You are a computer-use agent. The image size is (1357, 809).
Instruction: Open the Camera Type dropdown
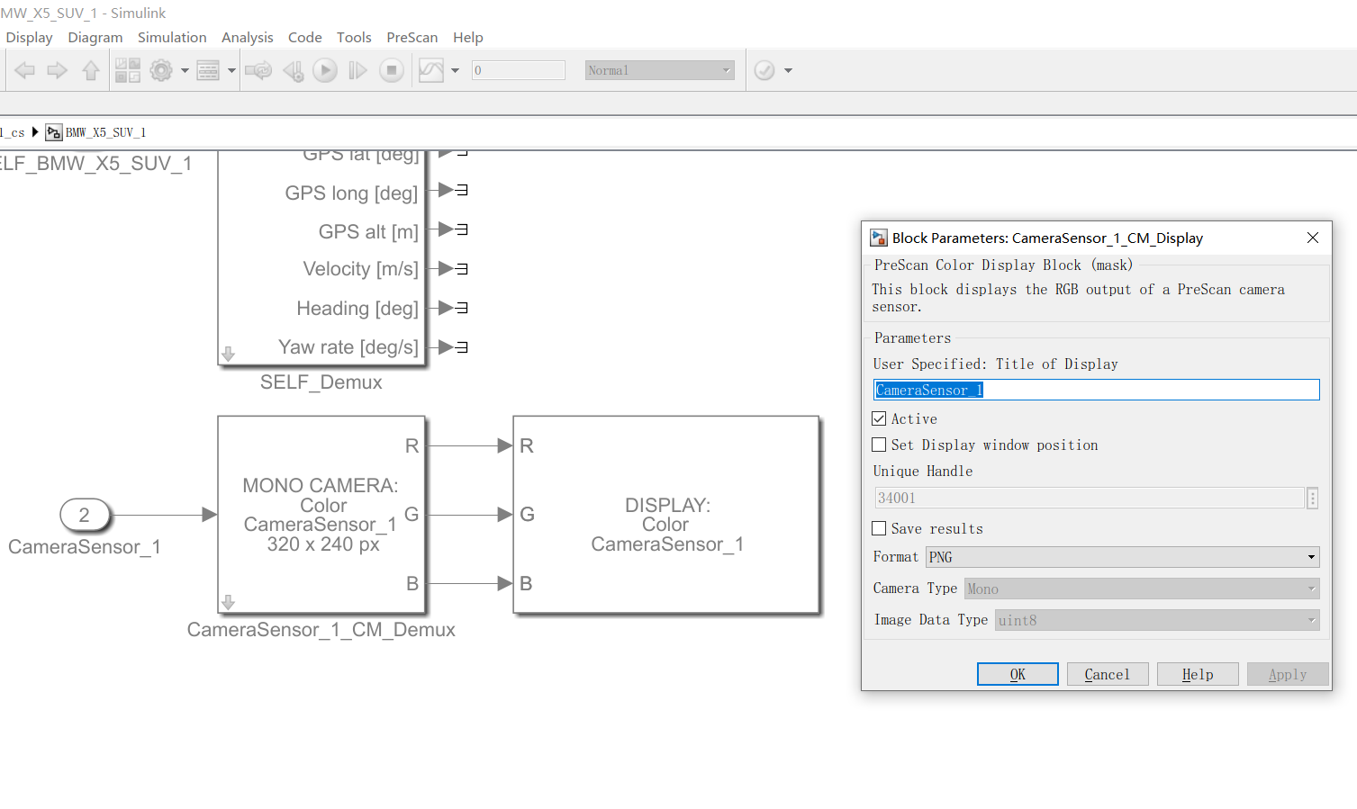pos(1142,589)
